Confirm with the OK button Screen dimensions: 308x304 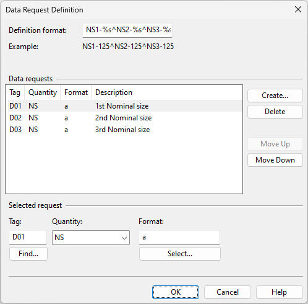click(176, 292)
